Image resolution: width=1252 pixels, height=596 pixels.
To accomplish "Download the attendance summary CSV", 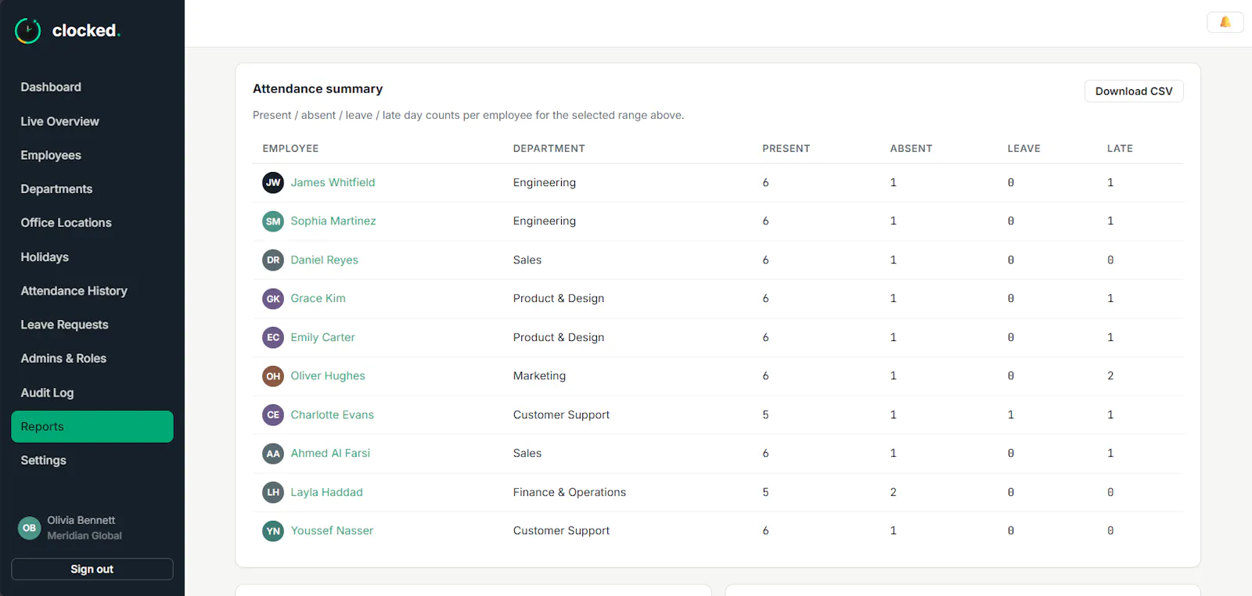I will click(x=1134, y=91).
